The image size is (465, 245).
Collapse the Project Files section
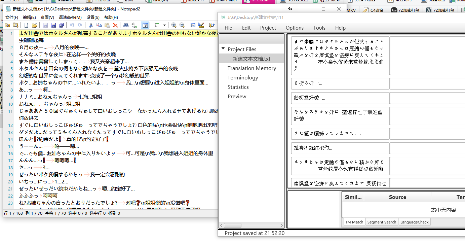(223, 48)
